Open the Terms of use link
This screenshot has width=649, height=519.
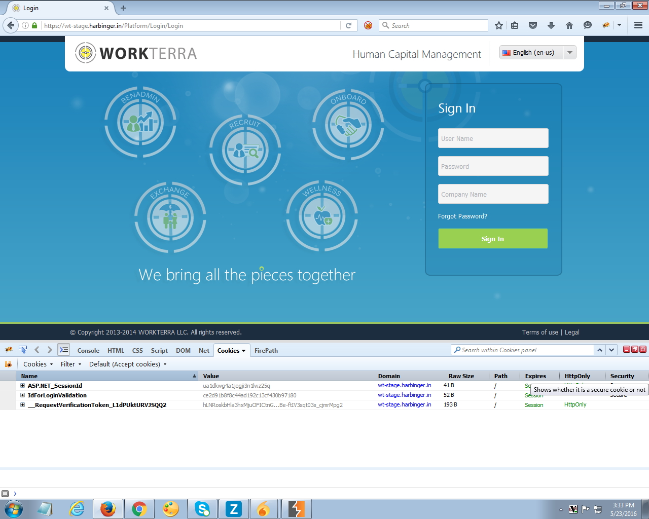pos(540,332)
